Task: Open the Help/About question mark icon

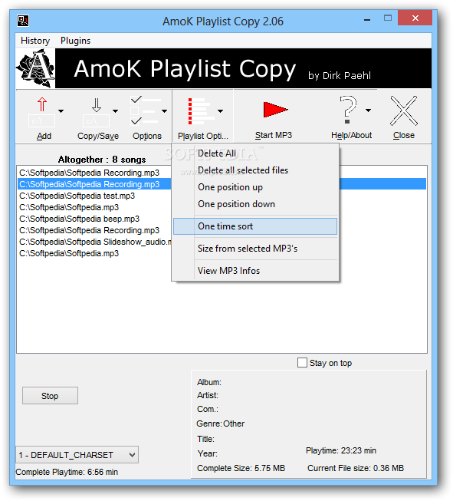Action: tap(348, 110)
